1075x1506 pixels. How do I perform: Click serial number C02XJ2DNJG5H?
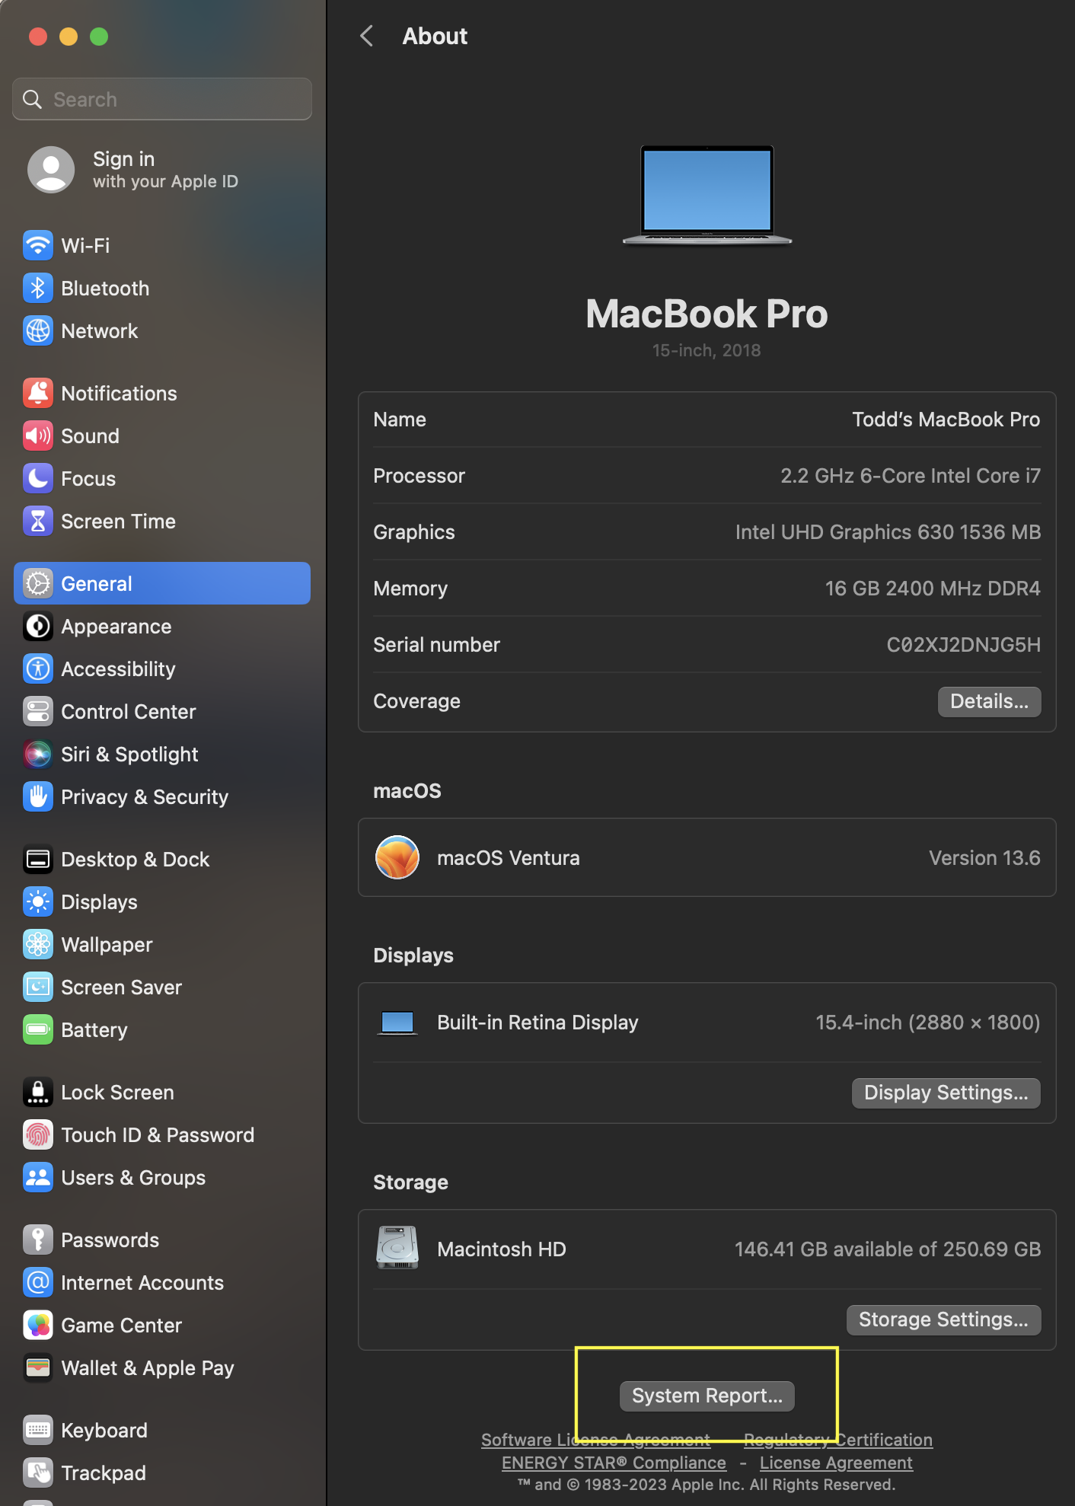click(x=963, y=645)
